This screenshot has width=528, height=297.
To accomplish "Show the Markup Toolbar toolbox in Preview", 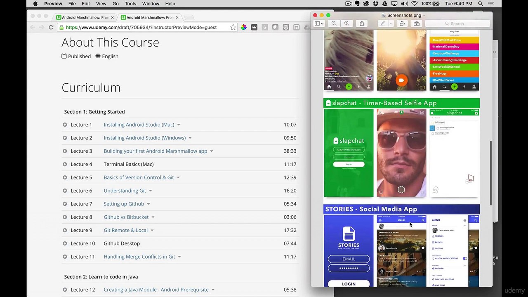I will click(x=417, y=24).
